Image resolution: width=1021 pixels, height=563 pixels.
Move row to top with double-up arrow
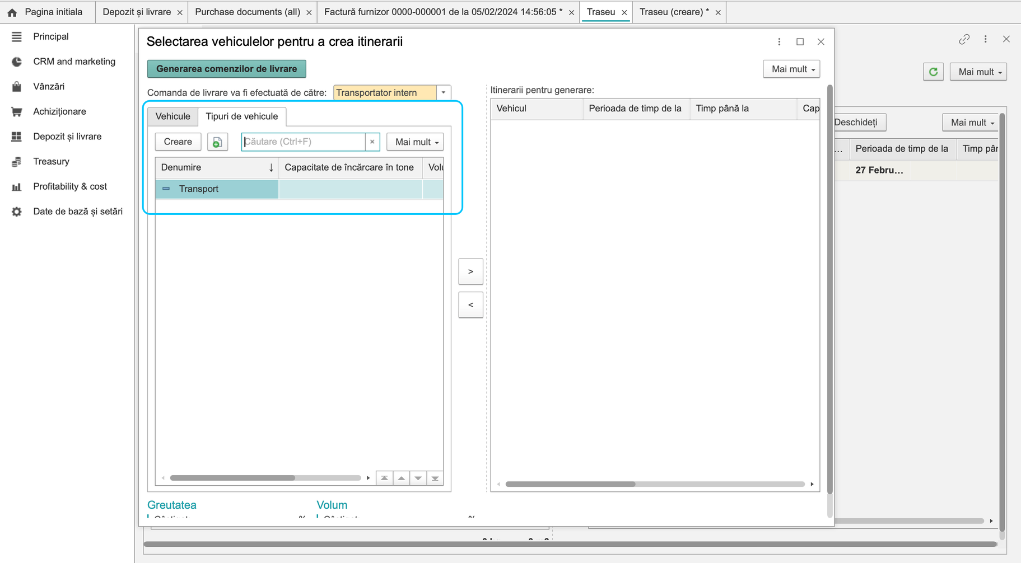[384, 478]
